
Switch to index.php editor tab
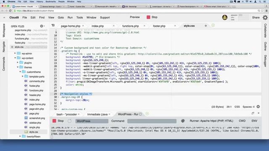pyautogui.click(x=98, y=26)
